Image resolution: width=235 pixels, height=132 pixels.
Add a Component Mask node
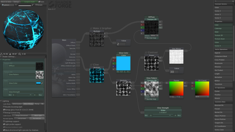(x=223, y=56)
